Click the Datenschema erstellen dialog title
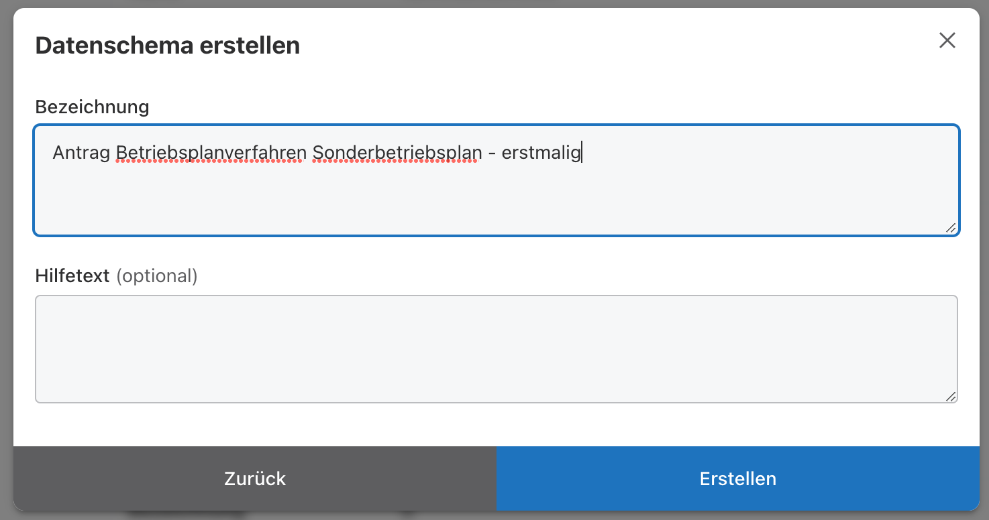The height and width of the screenshot is (520, 989). [x=167, y=46]
